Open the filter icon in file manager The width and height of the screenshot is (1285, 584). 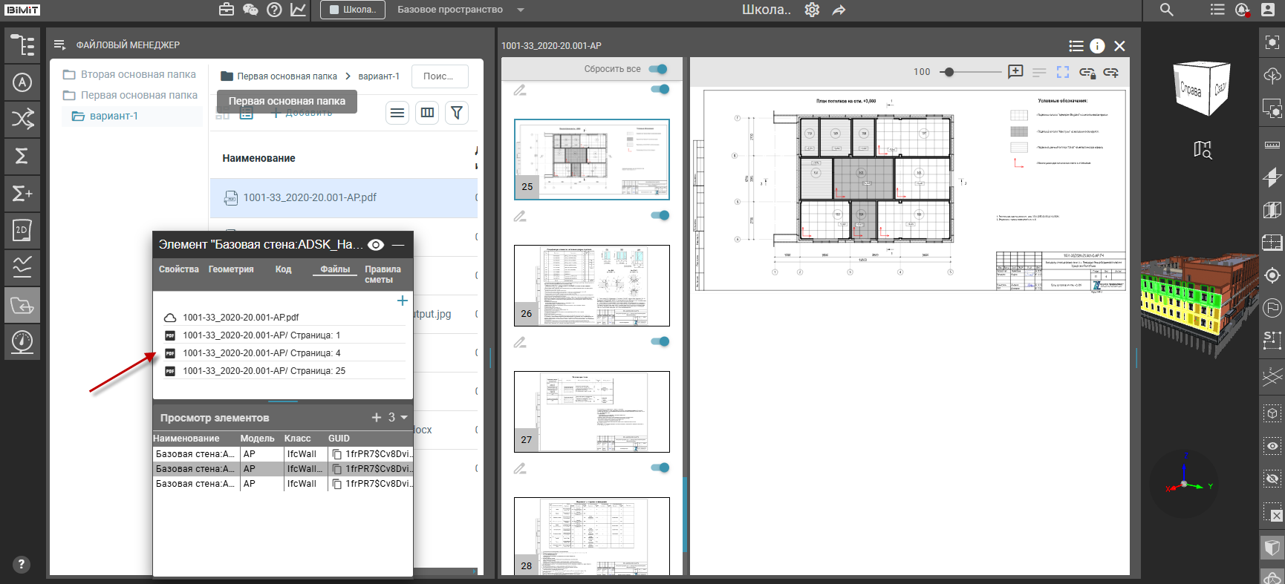[457, 113]
